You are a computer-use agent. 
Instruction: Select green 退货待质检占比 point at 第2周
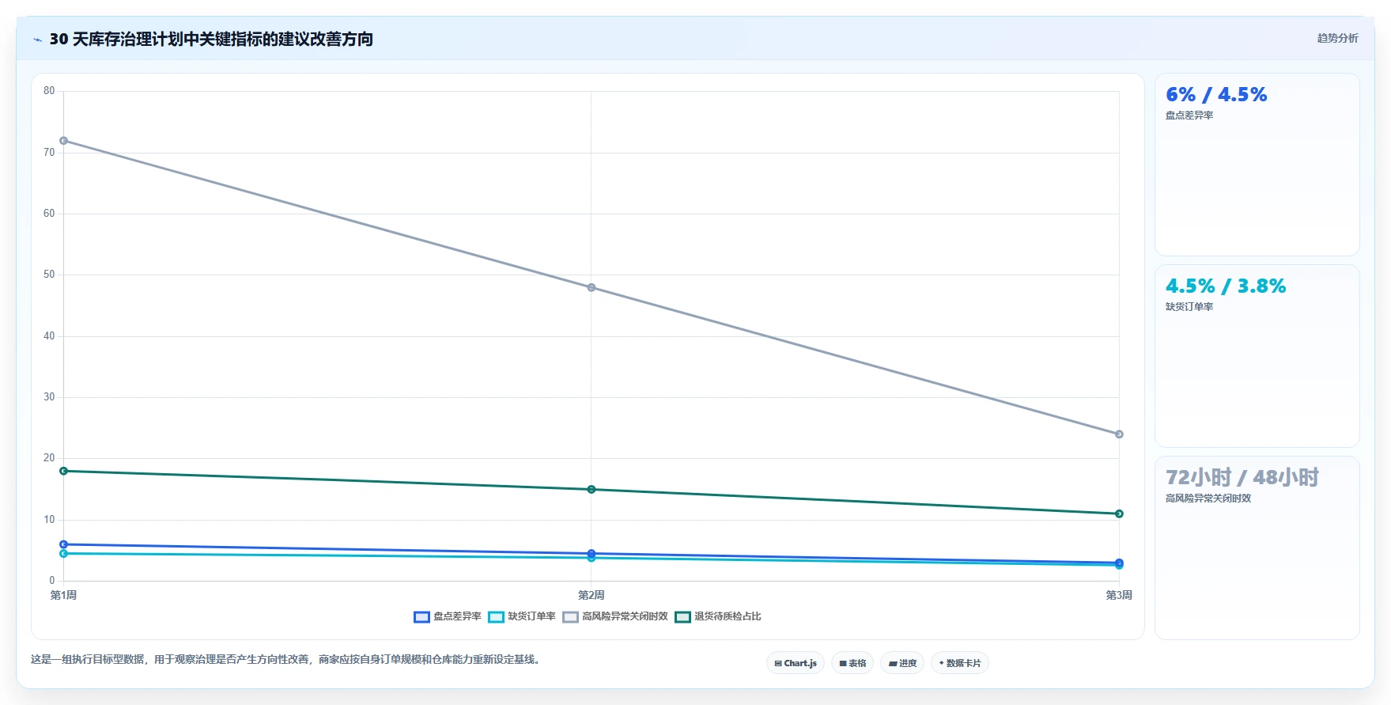pos(592,490)
